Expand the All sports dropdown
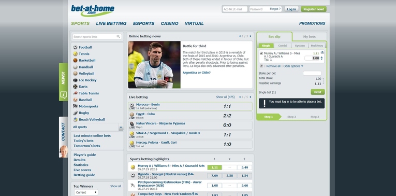 [121, 127]
